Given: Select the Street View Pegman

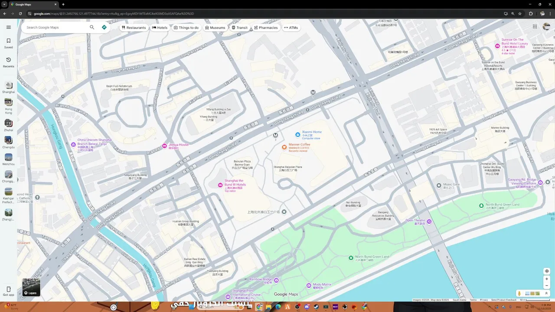Looking at the screenshot, I should 519,293.
